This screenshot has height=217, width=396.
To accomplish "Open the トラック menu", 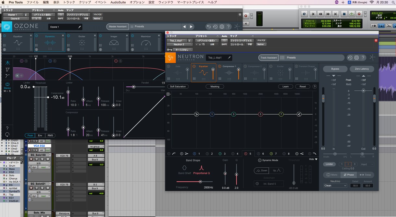I will click(69, 2).
